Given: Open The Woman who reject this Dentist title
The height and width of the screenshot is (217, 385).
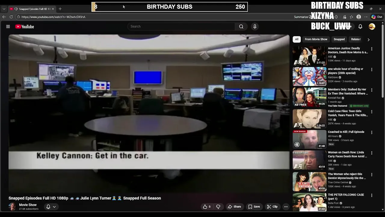Looking at the screenshot, I should tap(347, 176).
